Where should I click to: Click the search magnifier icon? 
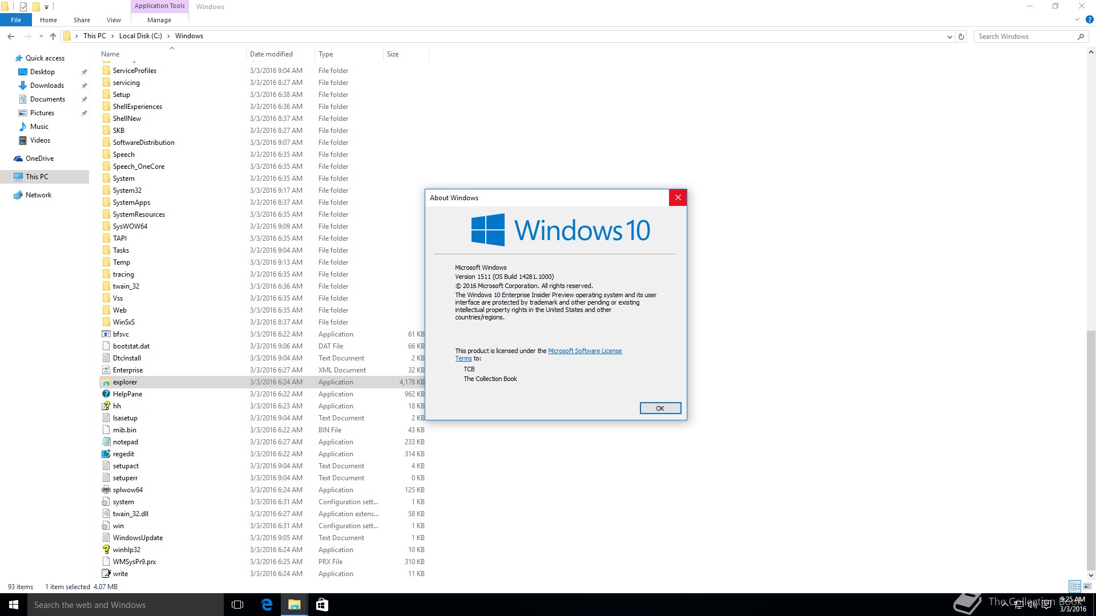point(1081,37)
